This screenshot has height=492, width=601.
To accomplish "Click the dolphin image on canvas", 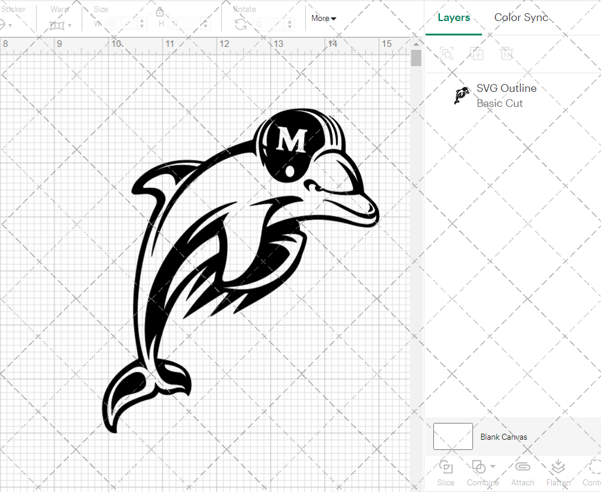I will (x=241, y=270).
